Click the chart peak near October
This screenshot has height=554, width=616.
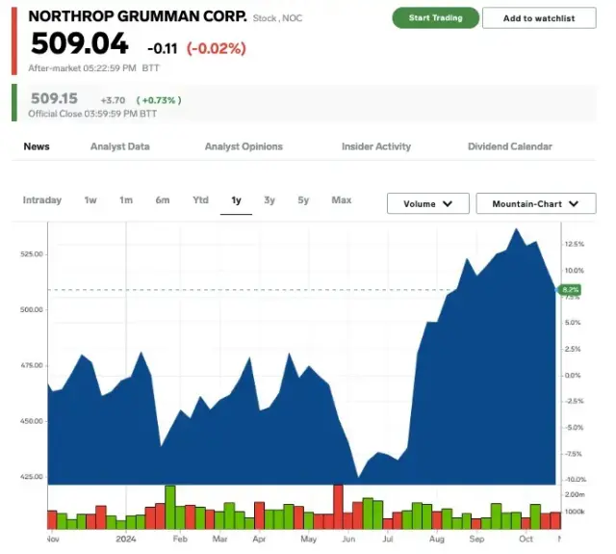(517, 230)
